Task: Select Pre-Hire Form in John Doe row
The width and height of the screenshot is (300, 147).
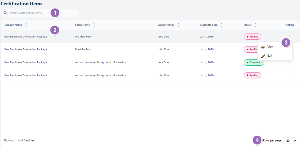Action: point(84,49)
